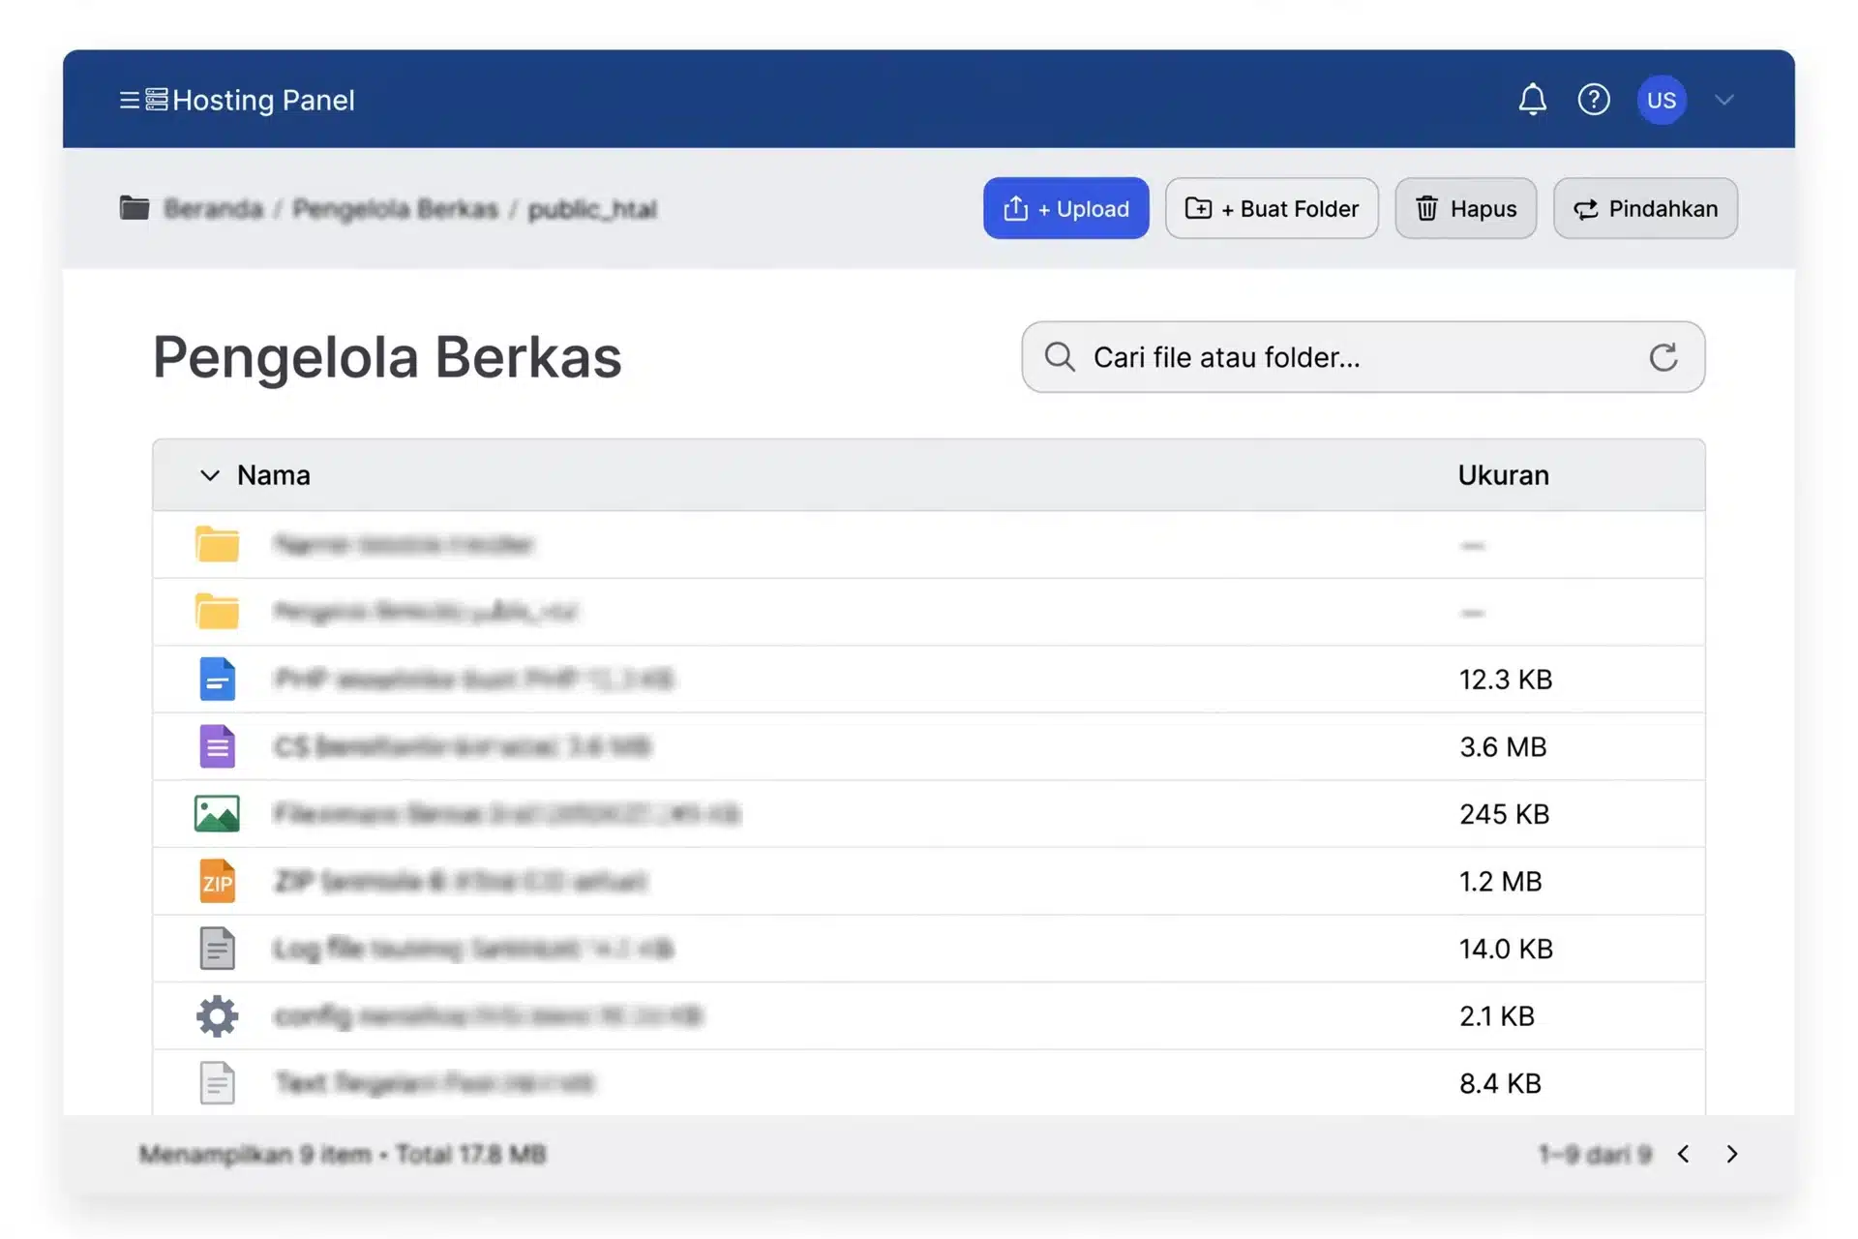The image size is (1858, 1239).
Task: Click the server icon beside Hosting Panel
Action: point(156,100)
